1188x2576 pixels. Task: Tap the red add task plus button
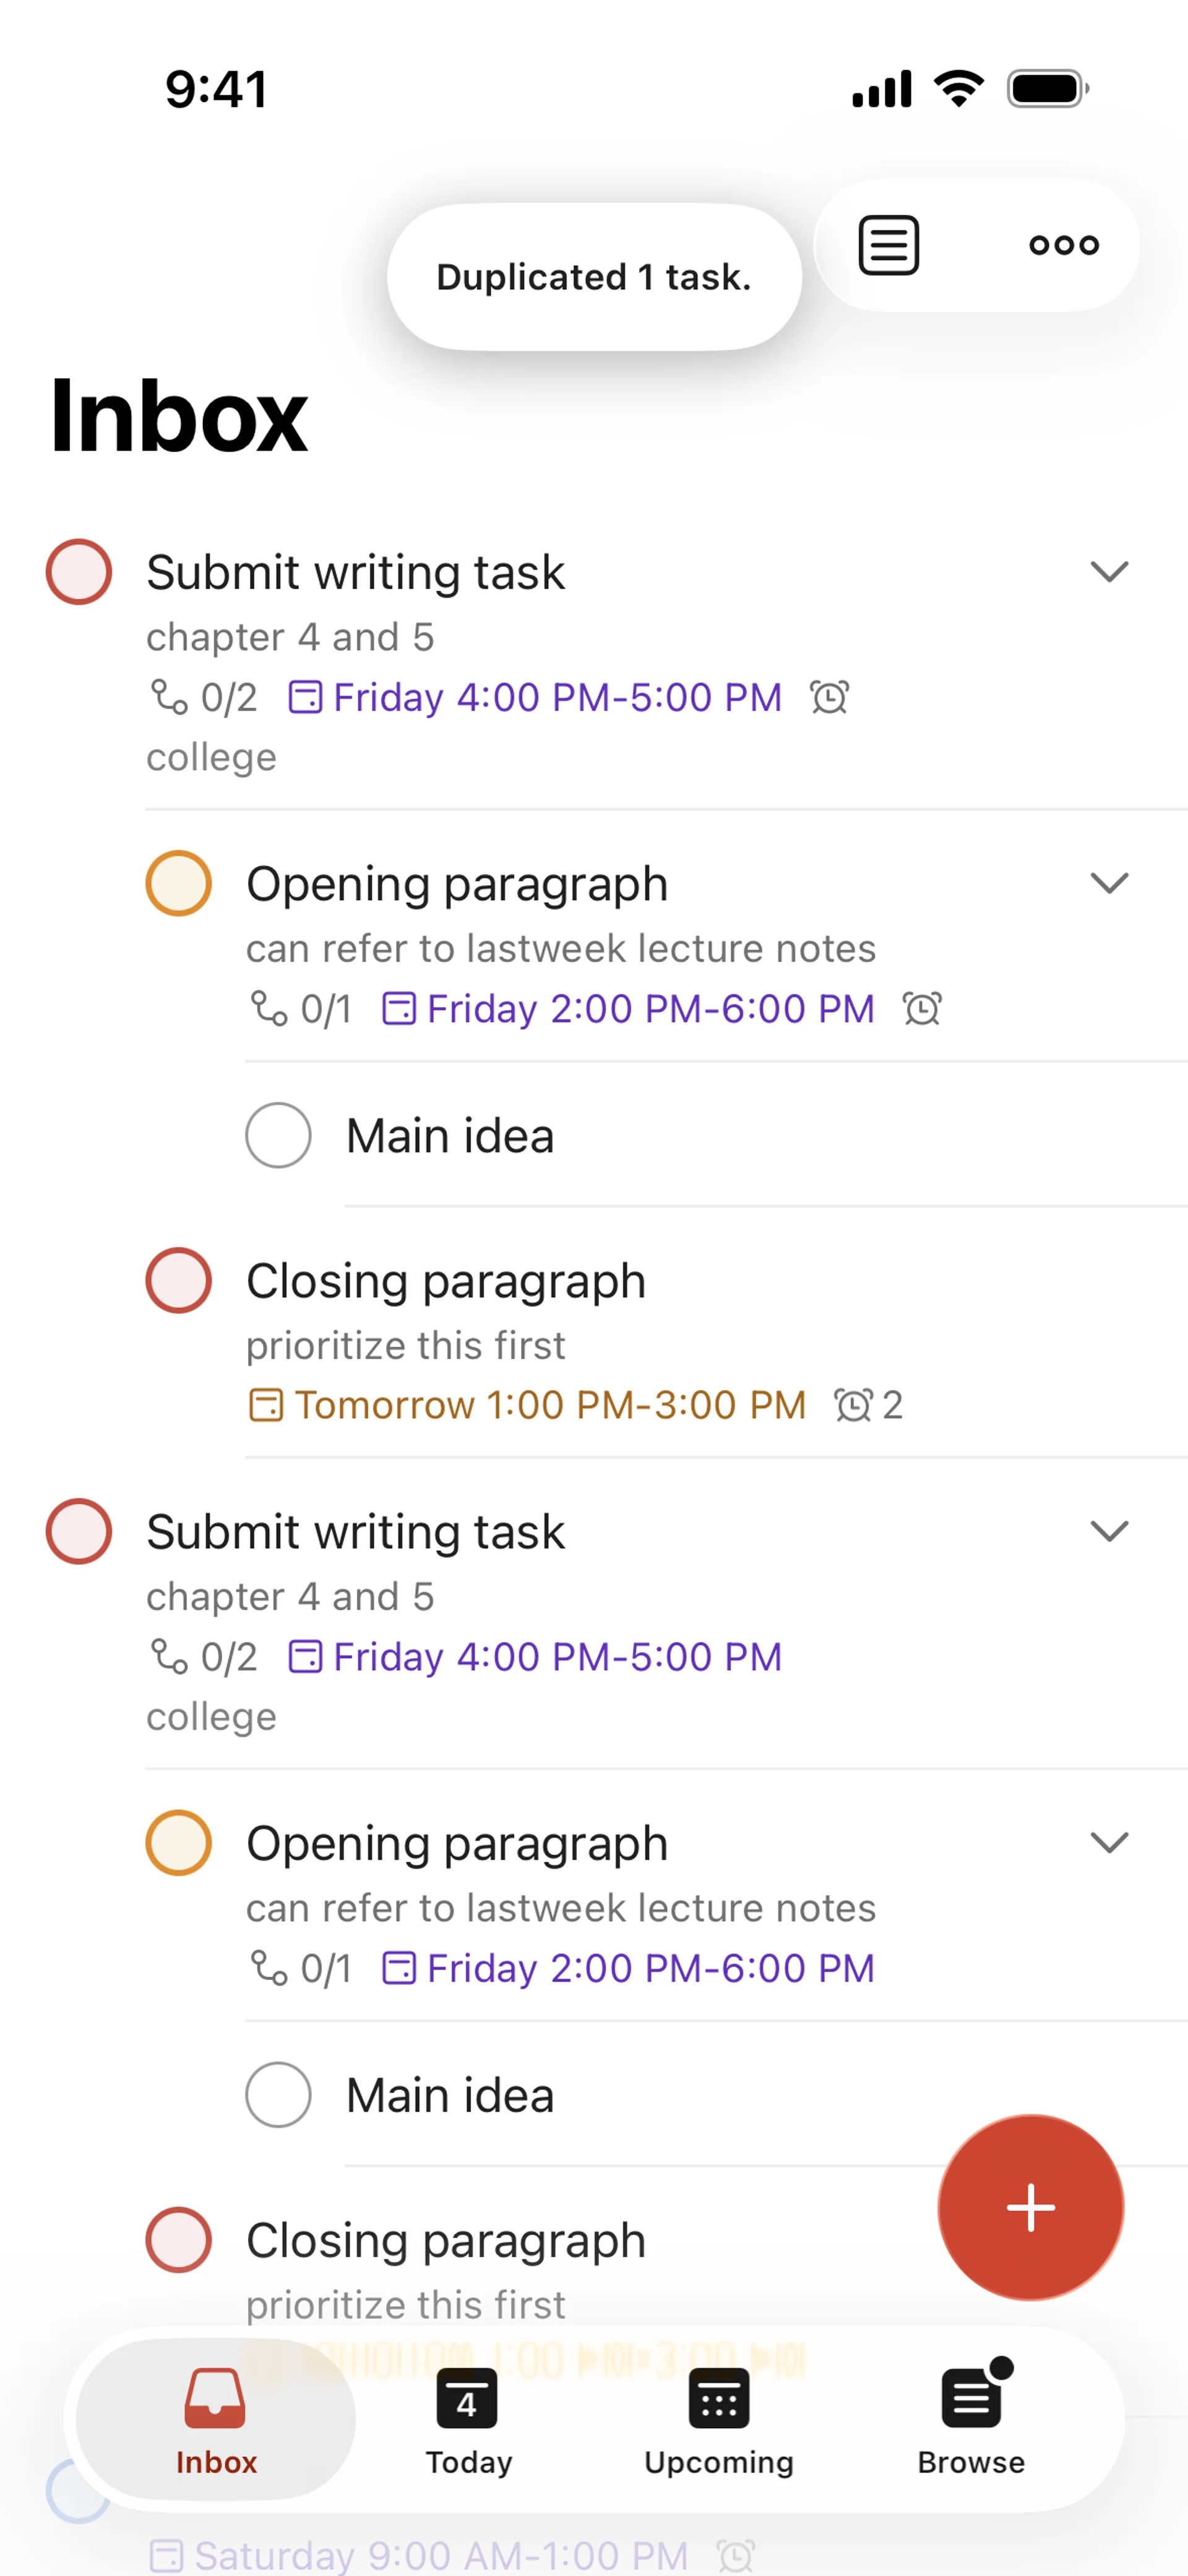pos(1030,2207)
